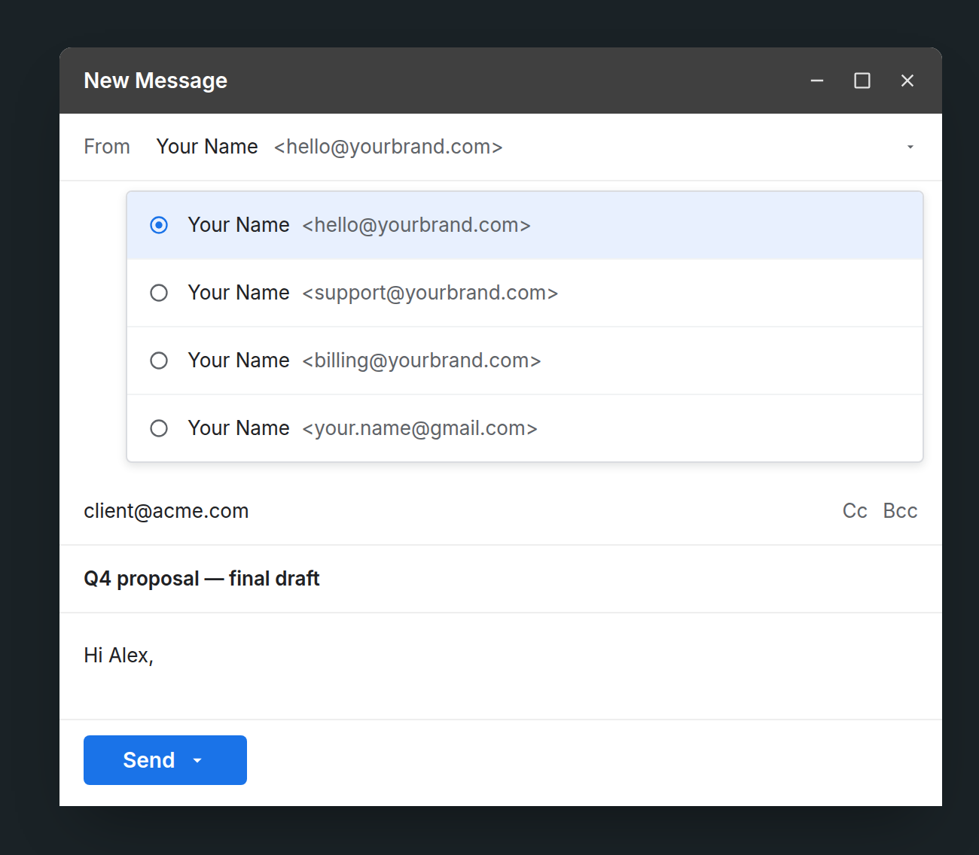
Task: Select the support@yourbrand.com radio button
Action: (159, 293)
